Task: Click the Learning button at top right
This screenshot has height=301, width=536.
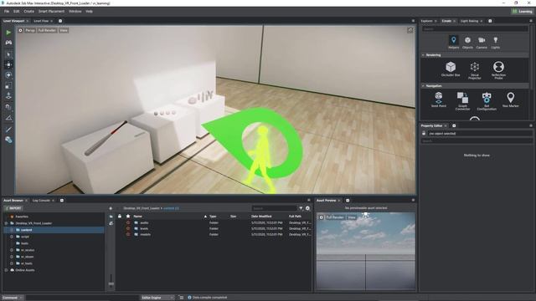Action: [522, 11]
